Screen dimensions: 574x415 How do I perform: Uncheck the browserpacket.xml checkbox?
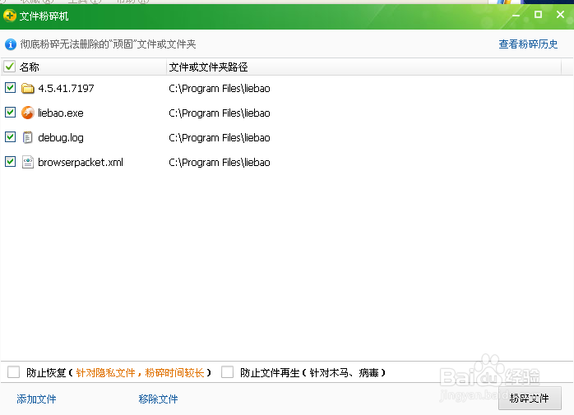pos(10,161)
